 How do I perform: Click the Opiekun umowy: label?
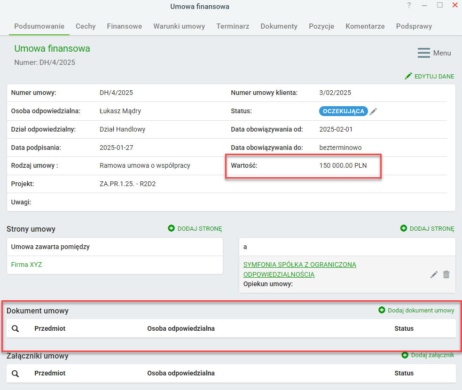click(268, 284)
